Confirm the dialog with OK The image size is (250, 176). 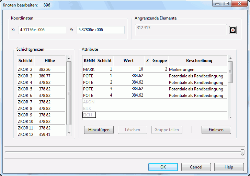click(163, 167)
